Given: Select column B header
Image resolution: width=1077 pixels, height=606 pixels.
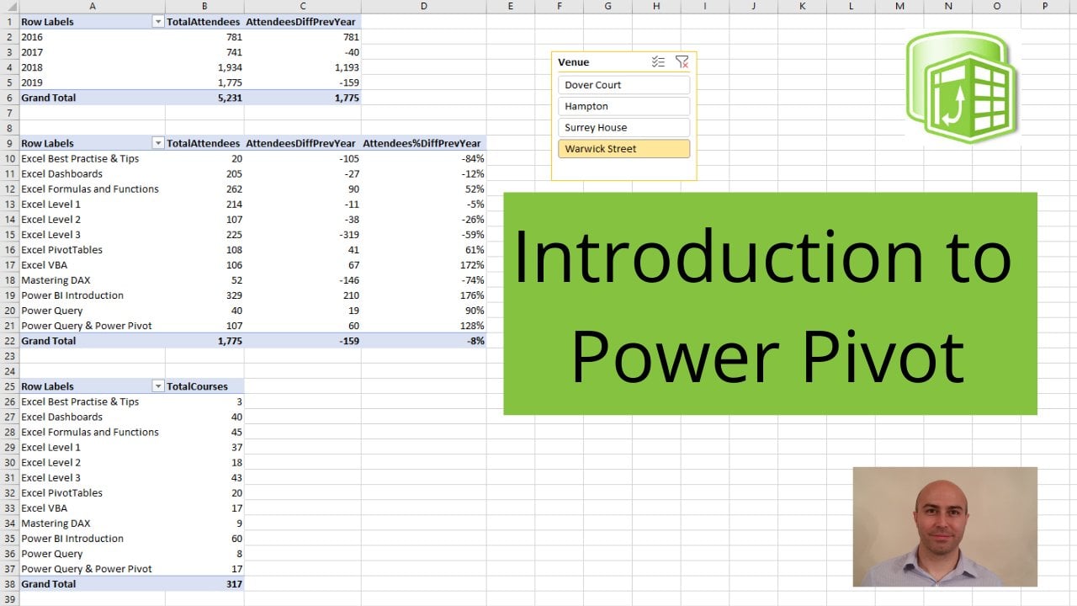Looking at the screenshot, I should [204, 6].
